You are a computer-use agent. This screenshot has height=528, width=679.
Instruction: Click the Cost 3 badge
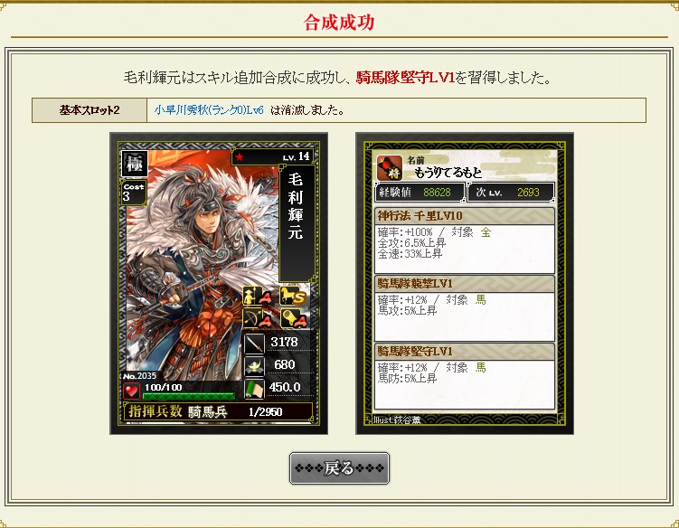pyautogui.click(x=134, y=192)
